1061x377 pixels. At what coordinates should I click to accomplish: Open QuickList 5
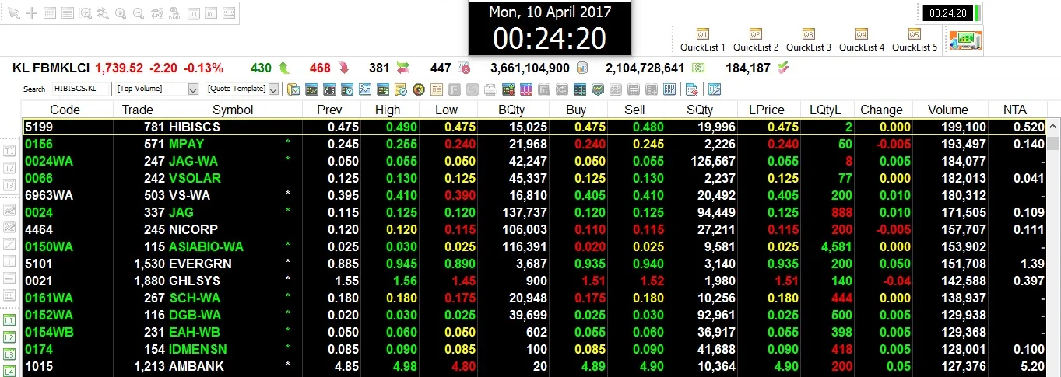pyautogui.click(x=914, y=40)
